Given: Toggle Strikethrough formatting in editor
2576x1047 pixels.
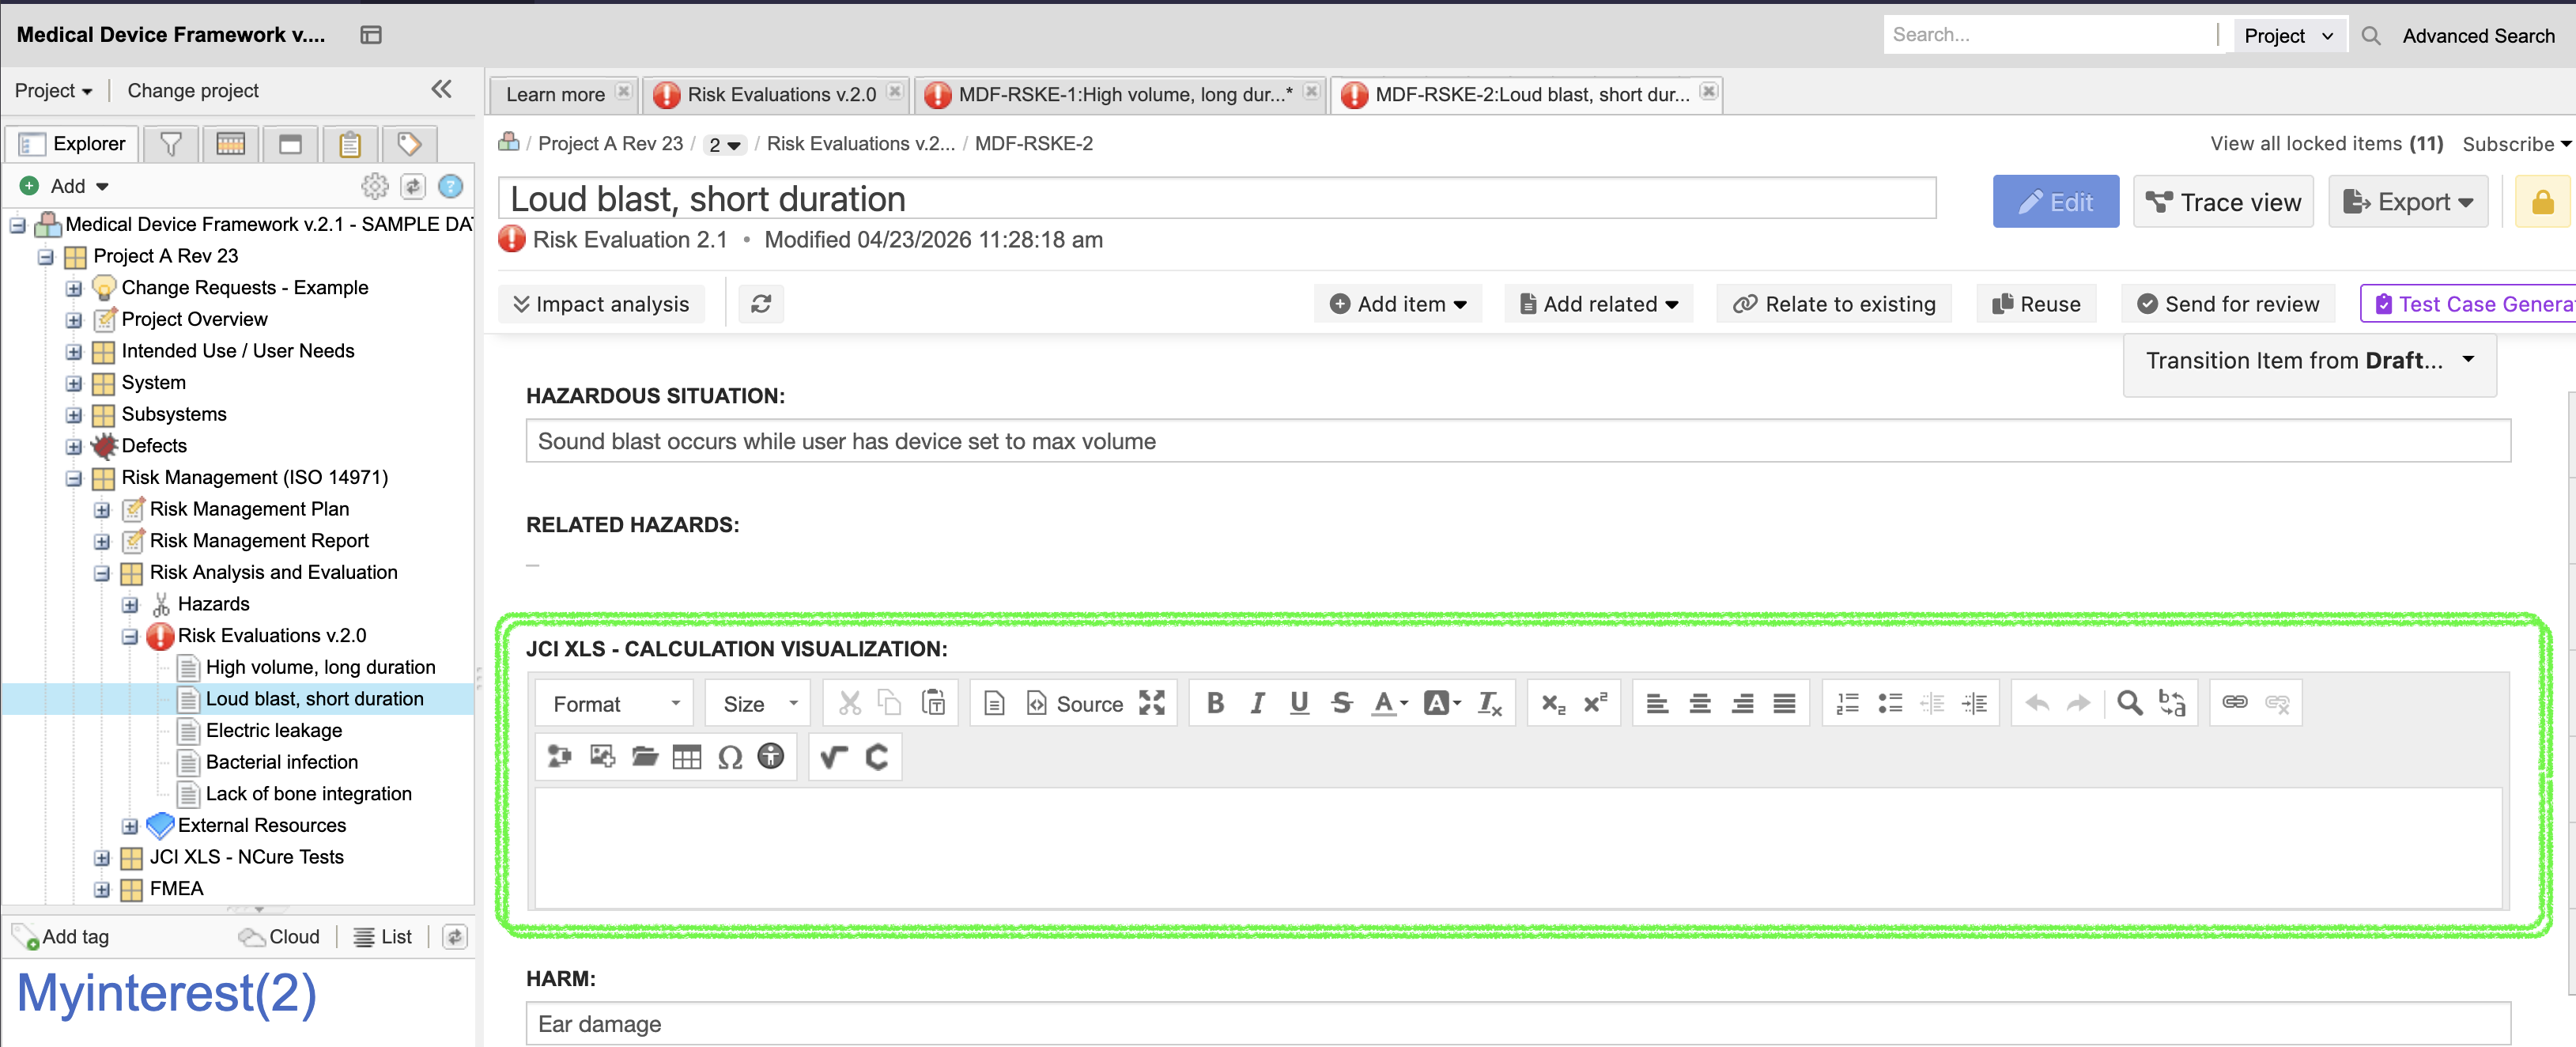Looking at the screenshot, I should click(x=1341, y=703).
